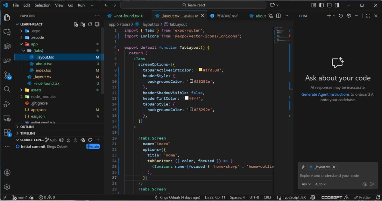Click the main branch button in status bar

coord(19,197)
